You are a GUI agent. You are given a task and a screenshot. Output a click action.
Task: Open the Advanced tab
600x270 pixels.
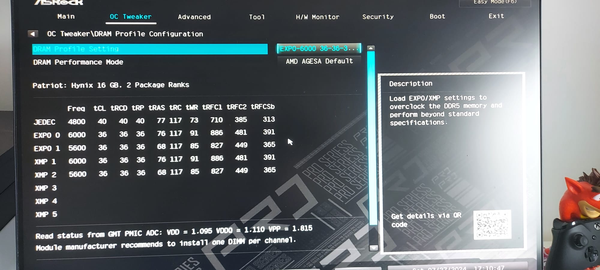pos(194,17)
